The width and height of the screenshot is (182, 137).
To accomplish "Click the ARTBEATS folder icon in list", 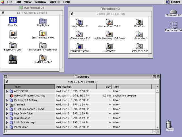I will point(11,91).
